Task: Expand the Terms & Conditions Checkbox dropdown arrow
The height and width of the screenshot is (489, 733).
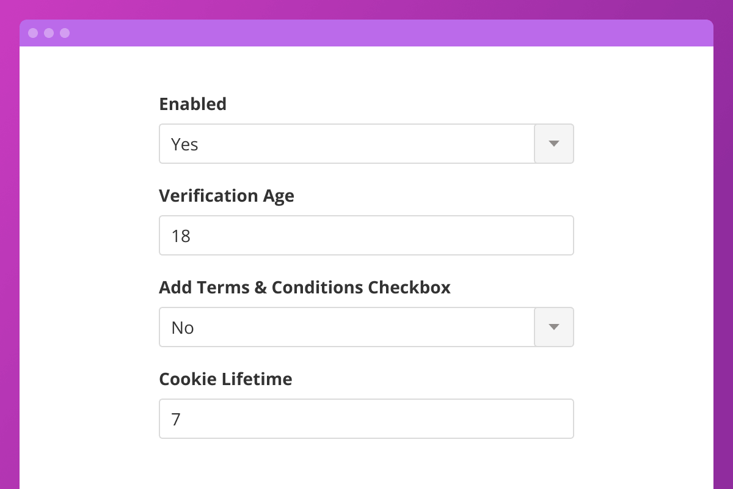Action: 554,327
